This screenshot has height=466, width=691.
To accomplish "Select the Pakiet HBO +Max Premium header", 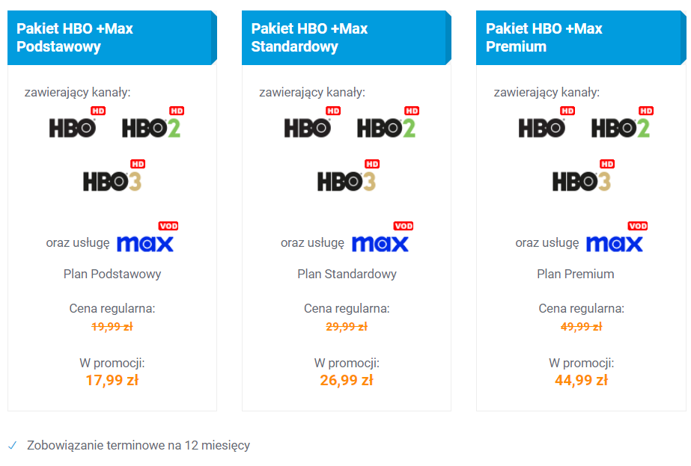I will (x=581, y=38).
